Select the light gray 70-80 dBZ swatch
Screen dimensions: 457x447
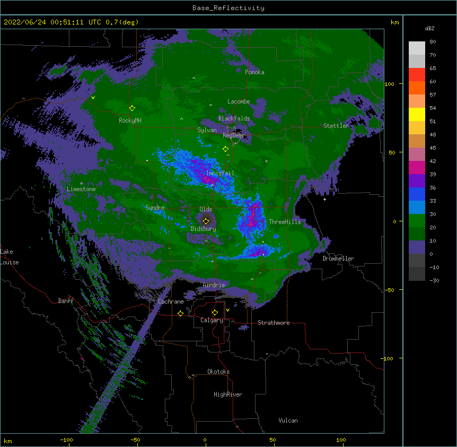tap(417, 48)
